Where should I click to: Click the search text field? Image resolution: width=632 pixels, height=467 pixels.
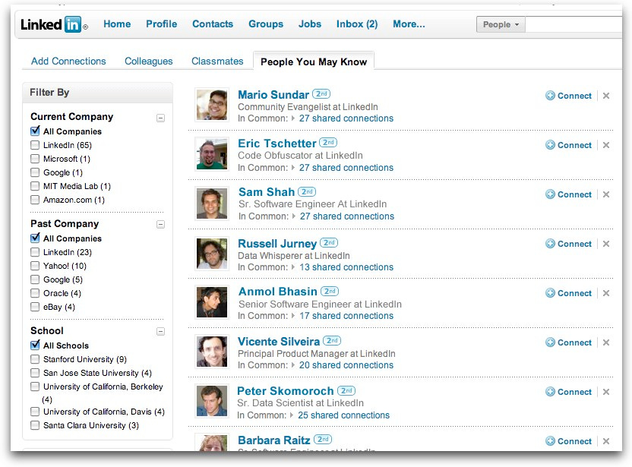point(574,24)
